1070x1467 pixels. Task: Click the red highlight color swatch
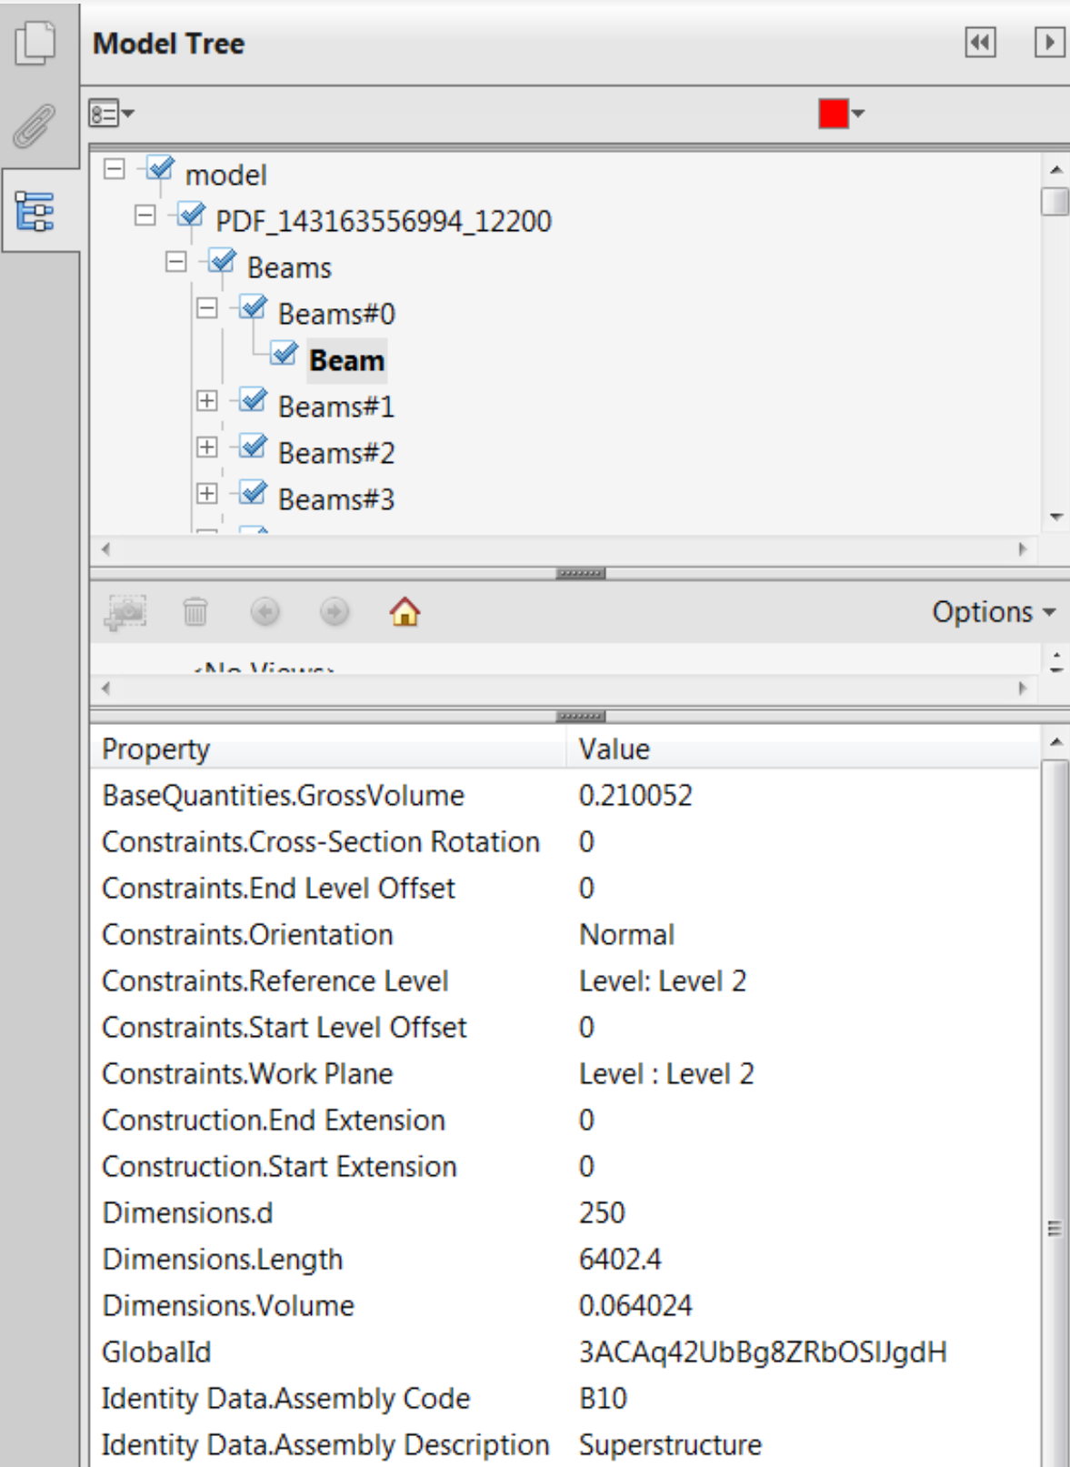tap(833, 114)
